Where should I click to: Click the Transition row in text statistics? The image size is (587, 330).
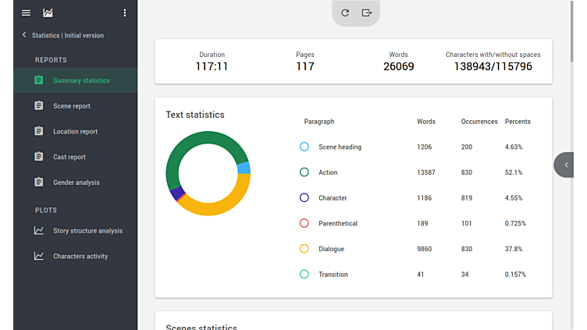point(333,275)
